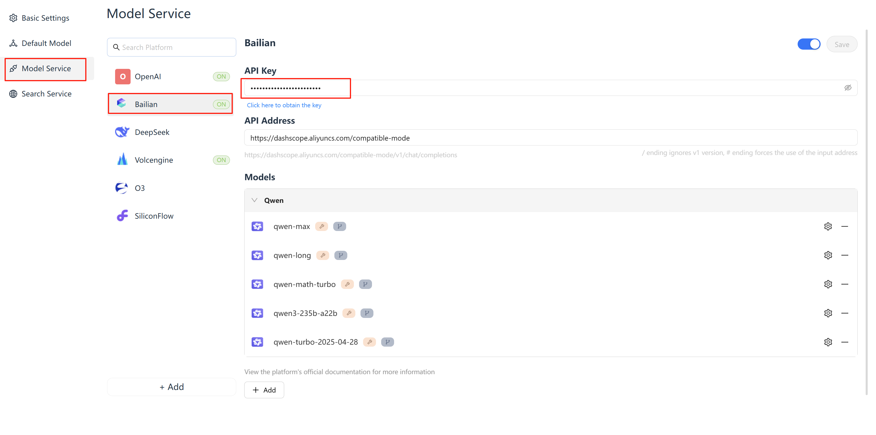Screen dimensions: 876x435
Task: Collapse the Qwen model group
Action: (254, 200)
